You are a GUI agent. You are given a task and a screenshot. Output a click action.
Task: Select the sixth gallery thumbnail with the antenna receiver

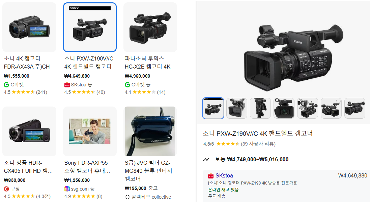331,108
